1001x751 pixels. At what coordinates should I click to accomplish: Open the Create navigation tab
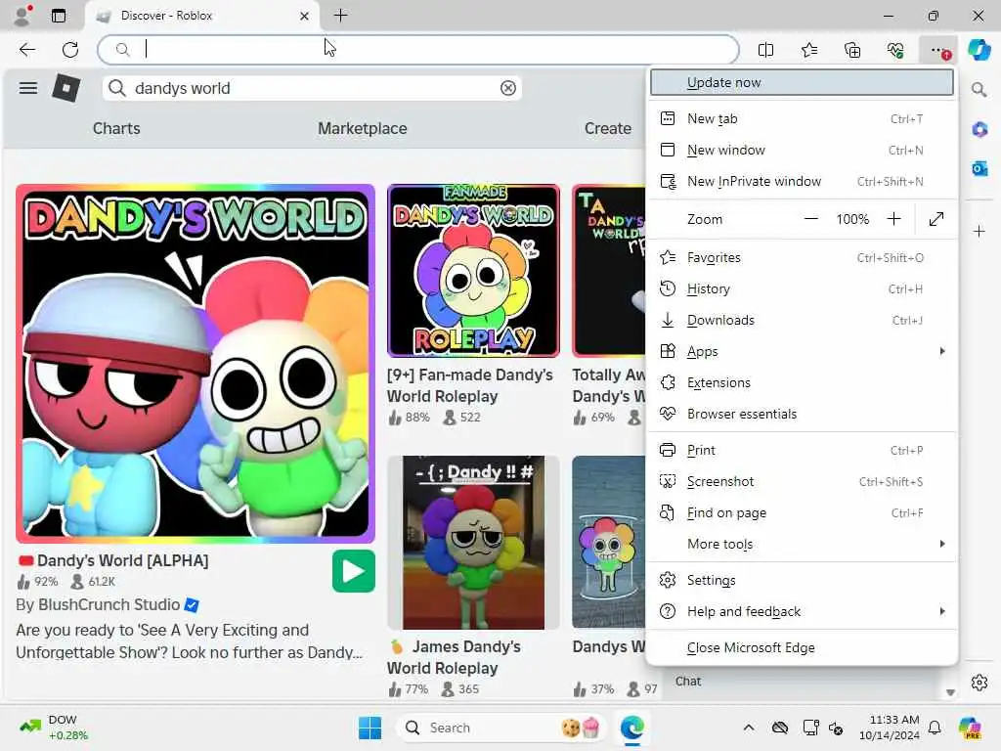[608, 128]
